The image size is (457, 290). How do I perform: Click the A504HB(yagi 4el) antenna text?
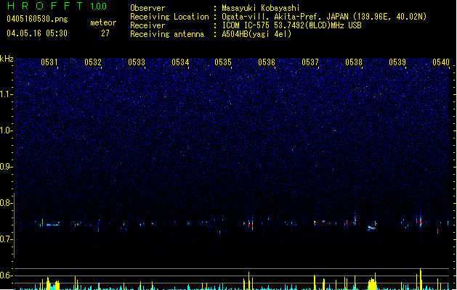click(256, 34)
